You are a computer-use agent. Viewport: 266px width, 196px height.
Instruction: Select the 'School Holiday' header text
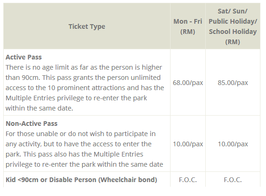pyautogui.click(x=233, y=32)
